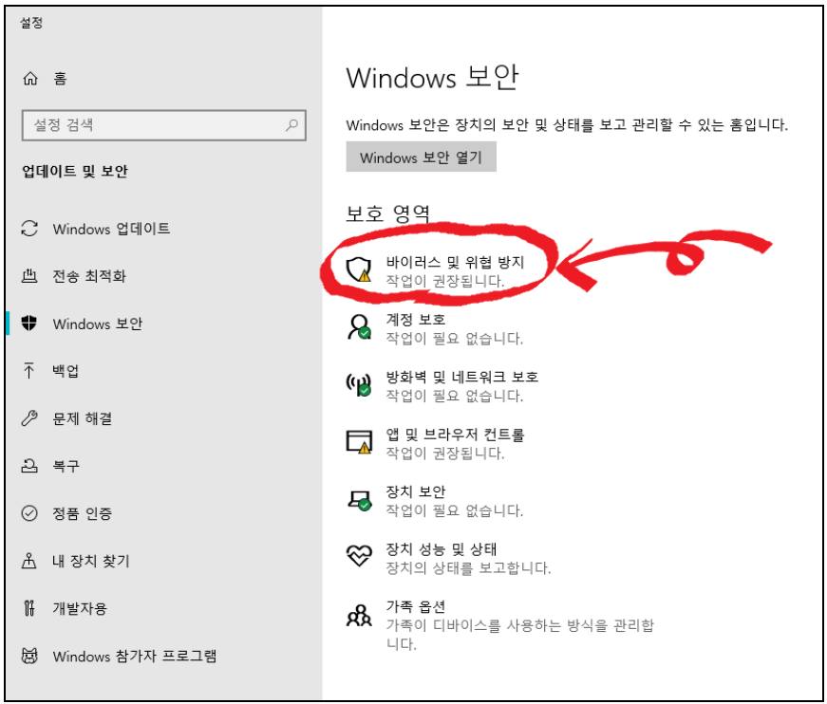Click the virus protection shield warning icon
The height and width of the screenshot is (704, 827).
click(359, 269)
